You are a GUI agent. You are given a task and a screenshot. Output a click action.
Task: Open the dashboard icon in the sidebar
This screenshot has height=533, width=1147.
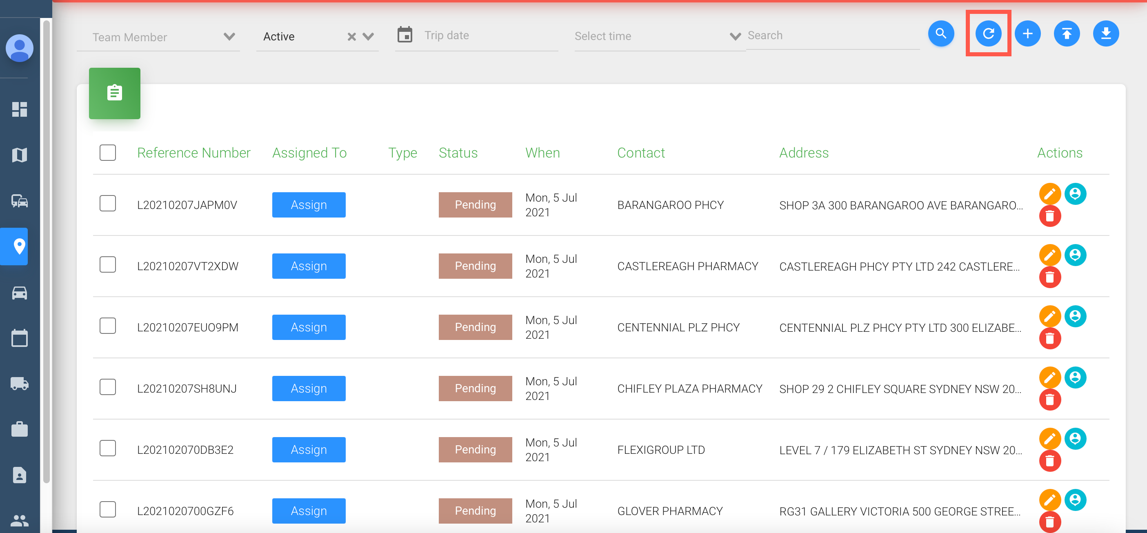pyautogui.click(x=20, y=109)
